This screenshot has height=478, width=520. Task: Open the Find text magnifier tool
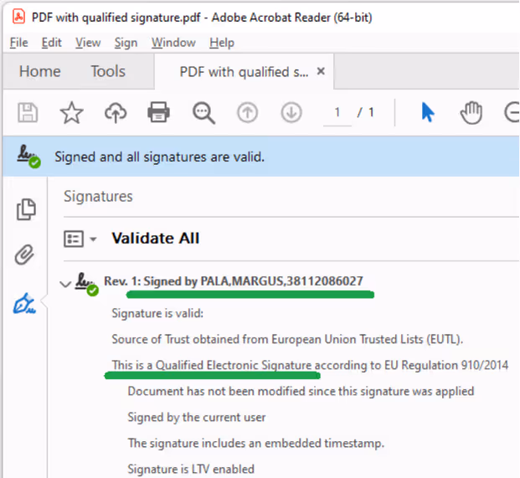203,113
